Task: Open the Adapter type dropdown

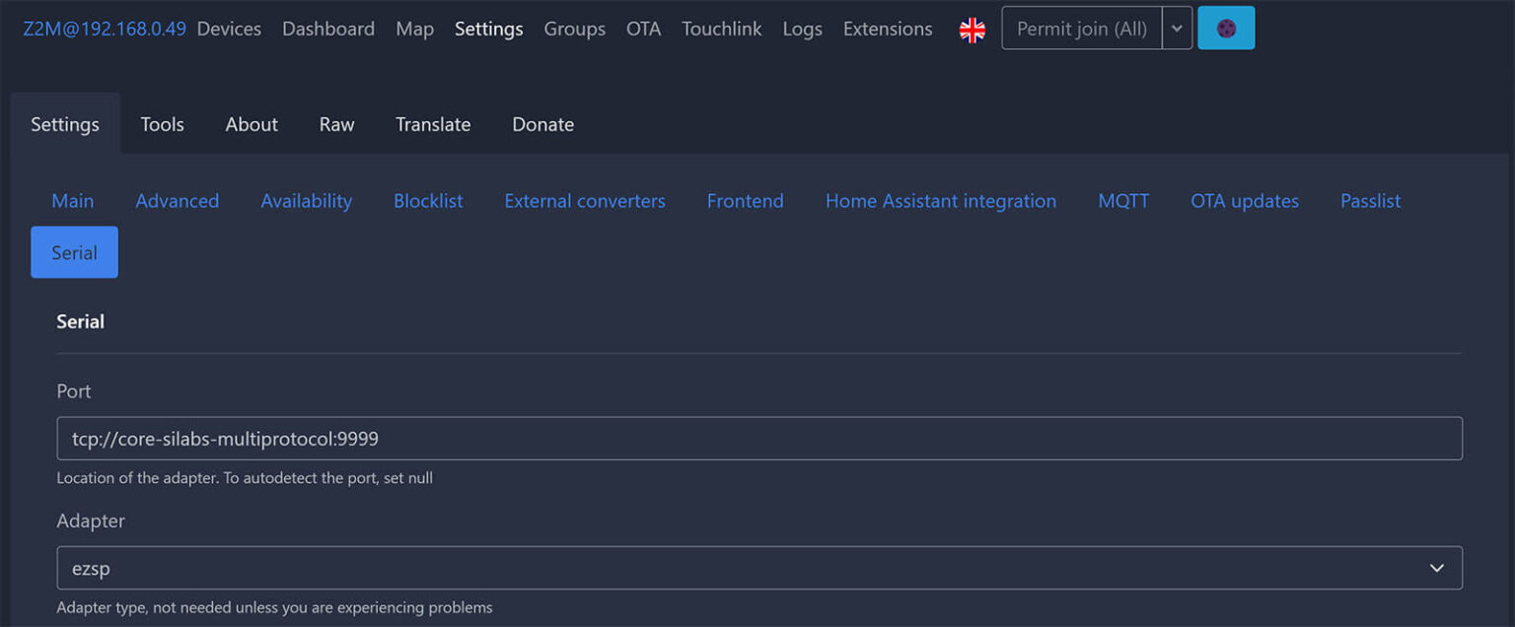Action: click(759, 568)
